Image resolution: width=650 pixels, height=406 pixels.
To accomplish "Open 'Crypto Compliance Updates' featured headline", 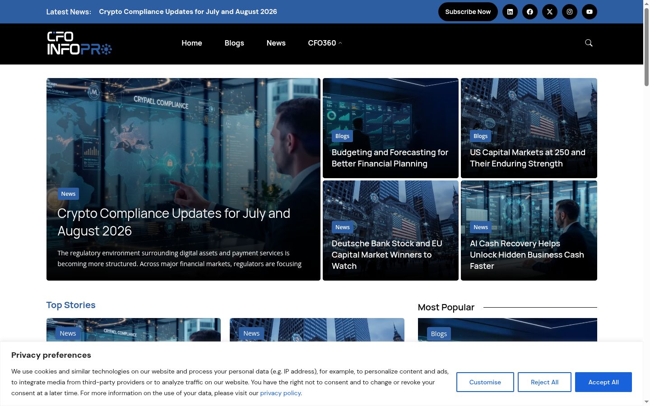I will tap(174, 222).
